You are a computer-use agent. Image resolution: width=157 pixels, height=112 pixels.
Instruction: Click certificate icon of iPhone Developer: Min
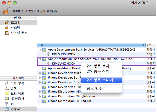[44, 73]
